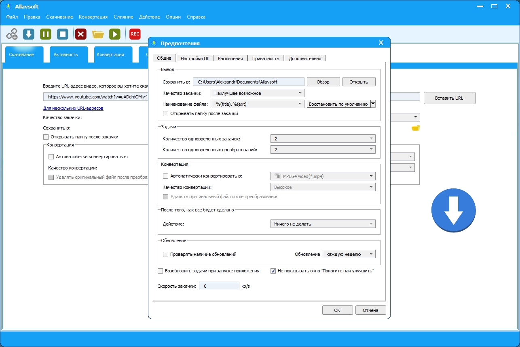Pause tasks with the green pause icon

46,34
